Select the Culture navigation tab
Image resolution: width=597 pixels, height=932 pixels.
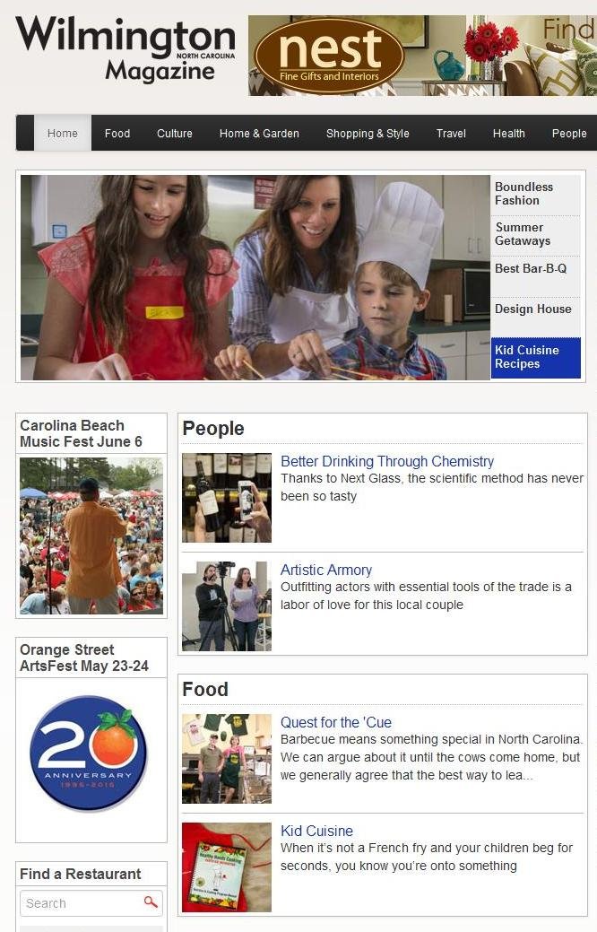[175, 133]
